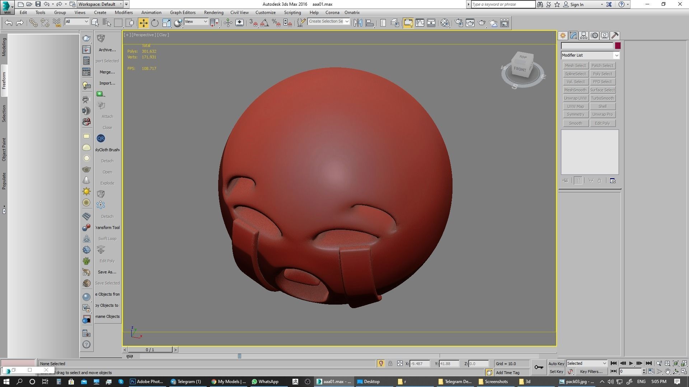Select the Rotate tool in toolbar

click(155, 23)
